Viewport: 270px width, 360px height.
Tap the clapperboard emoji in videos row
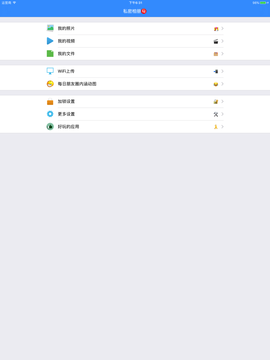216,41
